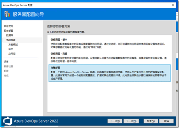This screenshot has width=179, height=128.
Task: Click the 选择你的部署方案 heading
Action: 58,26
